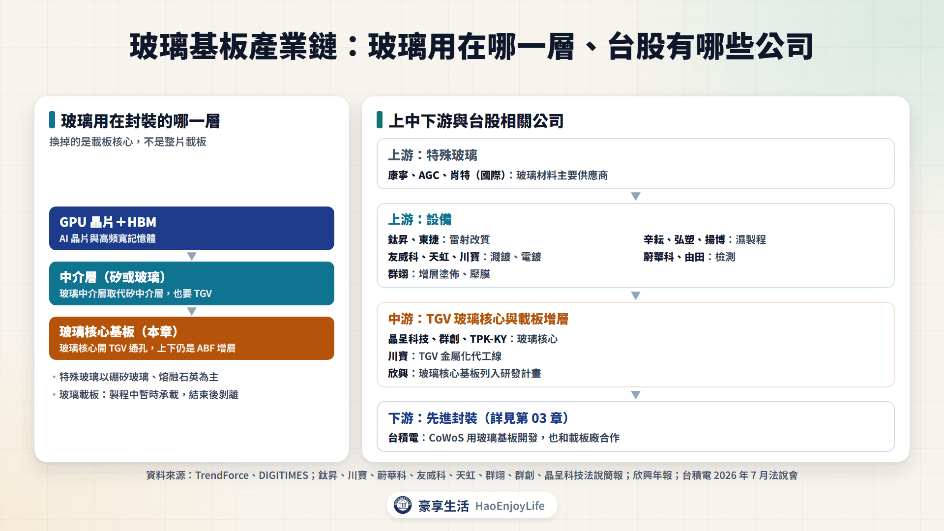Image resolution: width=944 pixels, height=531 pixels.
Task: Click the 資料來源 source citation line
Action: [x=472, y=475]
